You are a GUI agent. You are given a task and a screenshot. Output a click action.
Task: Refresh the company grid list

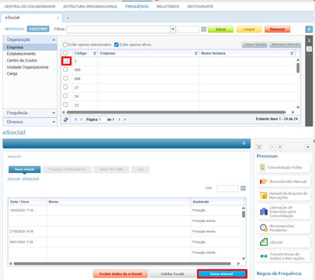point(66,119)
